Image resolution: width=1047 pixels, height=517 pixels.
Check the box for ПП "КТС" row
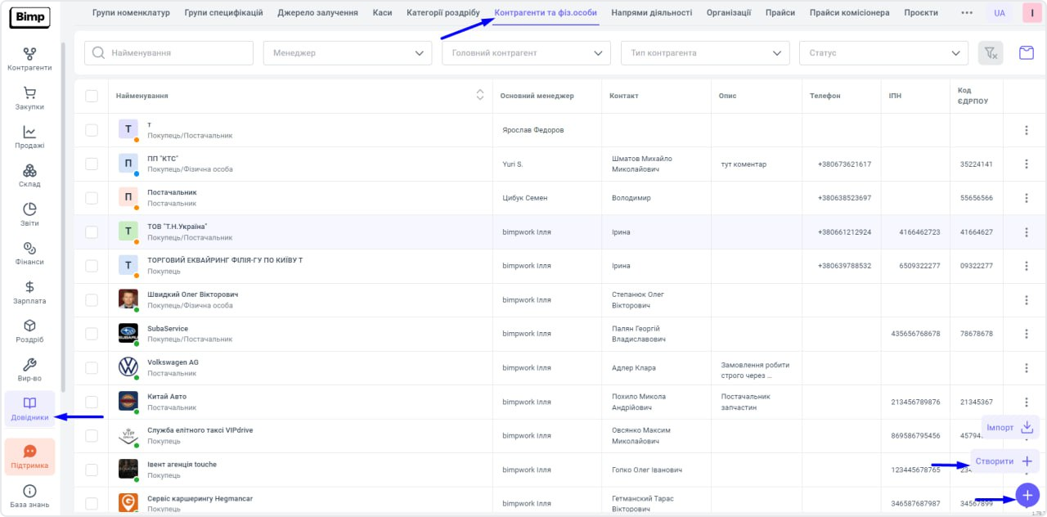[x=92, y=164]
